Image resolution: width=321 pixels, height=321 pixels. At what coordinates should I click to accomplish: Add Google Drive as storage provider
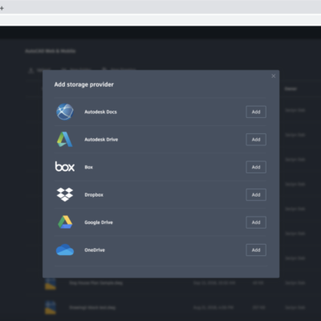256,222
